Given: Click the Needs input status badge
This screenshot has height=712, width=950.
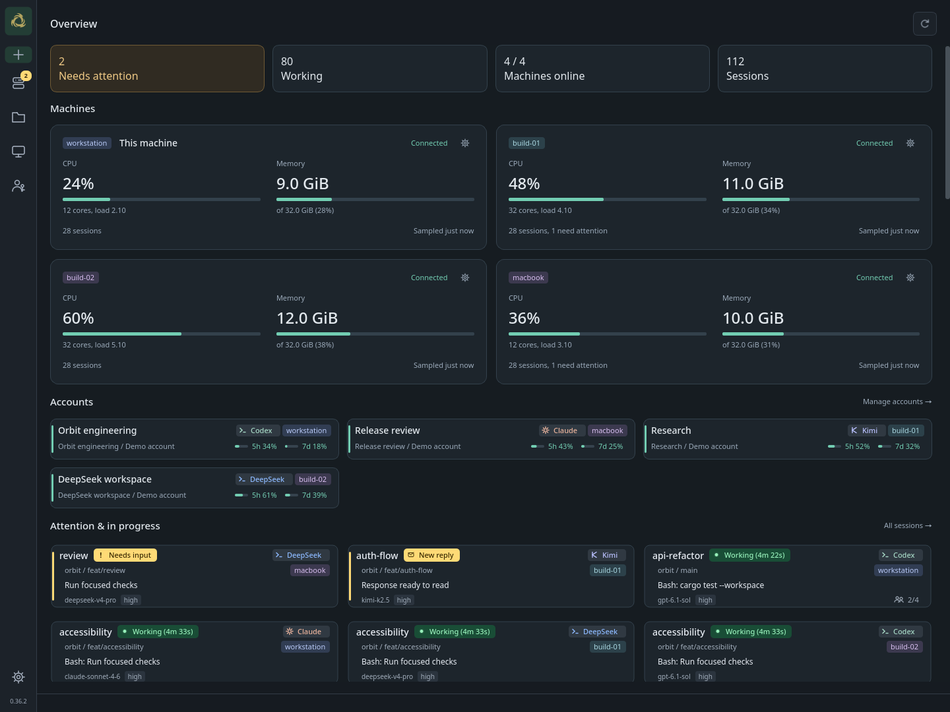Looking at the screenshot, I should [x=125, y=555].
